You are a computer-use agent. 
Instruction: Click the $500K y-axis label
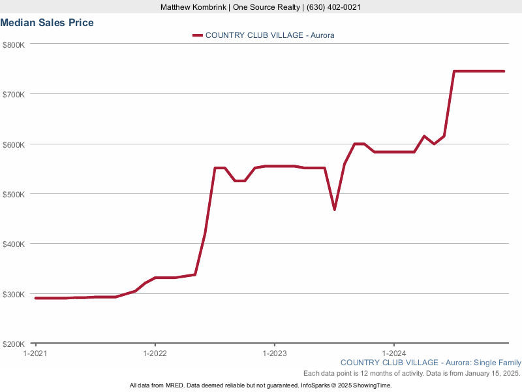pos(14,194)
